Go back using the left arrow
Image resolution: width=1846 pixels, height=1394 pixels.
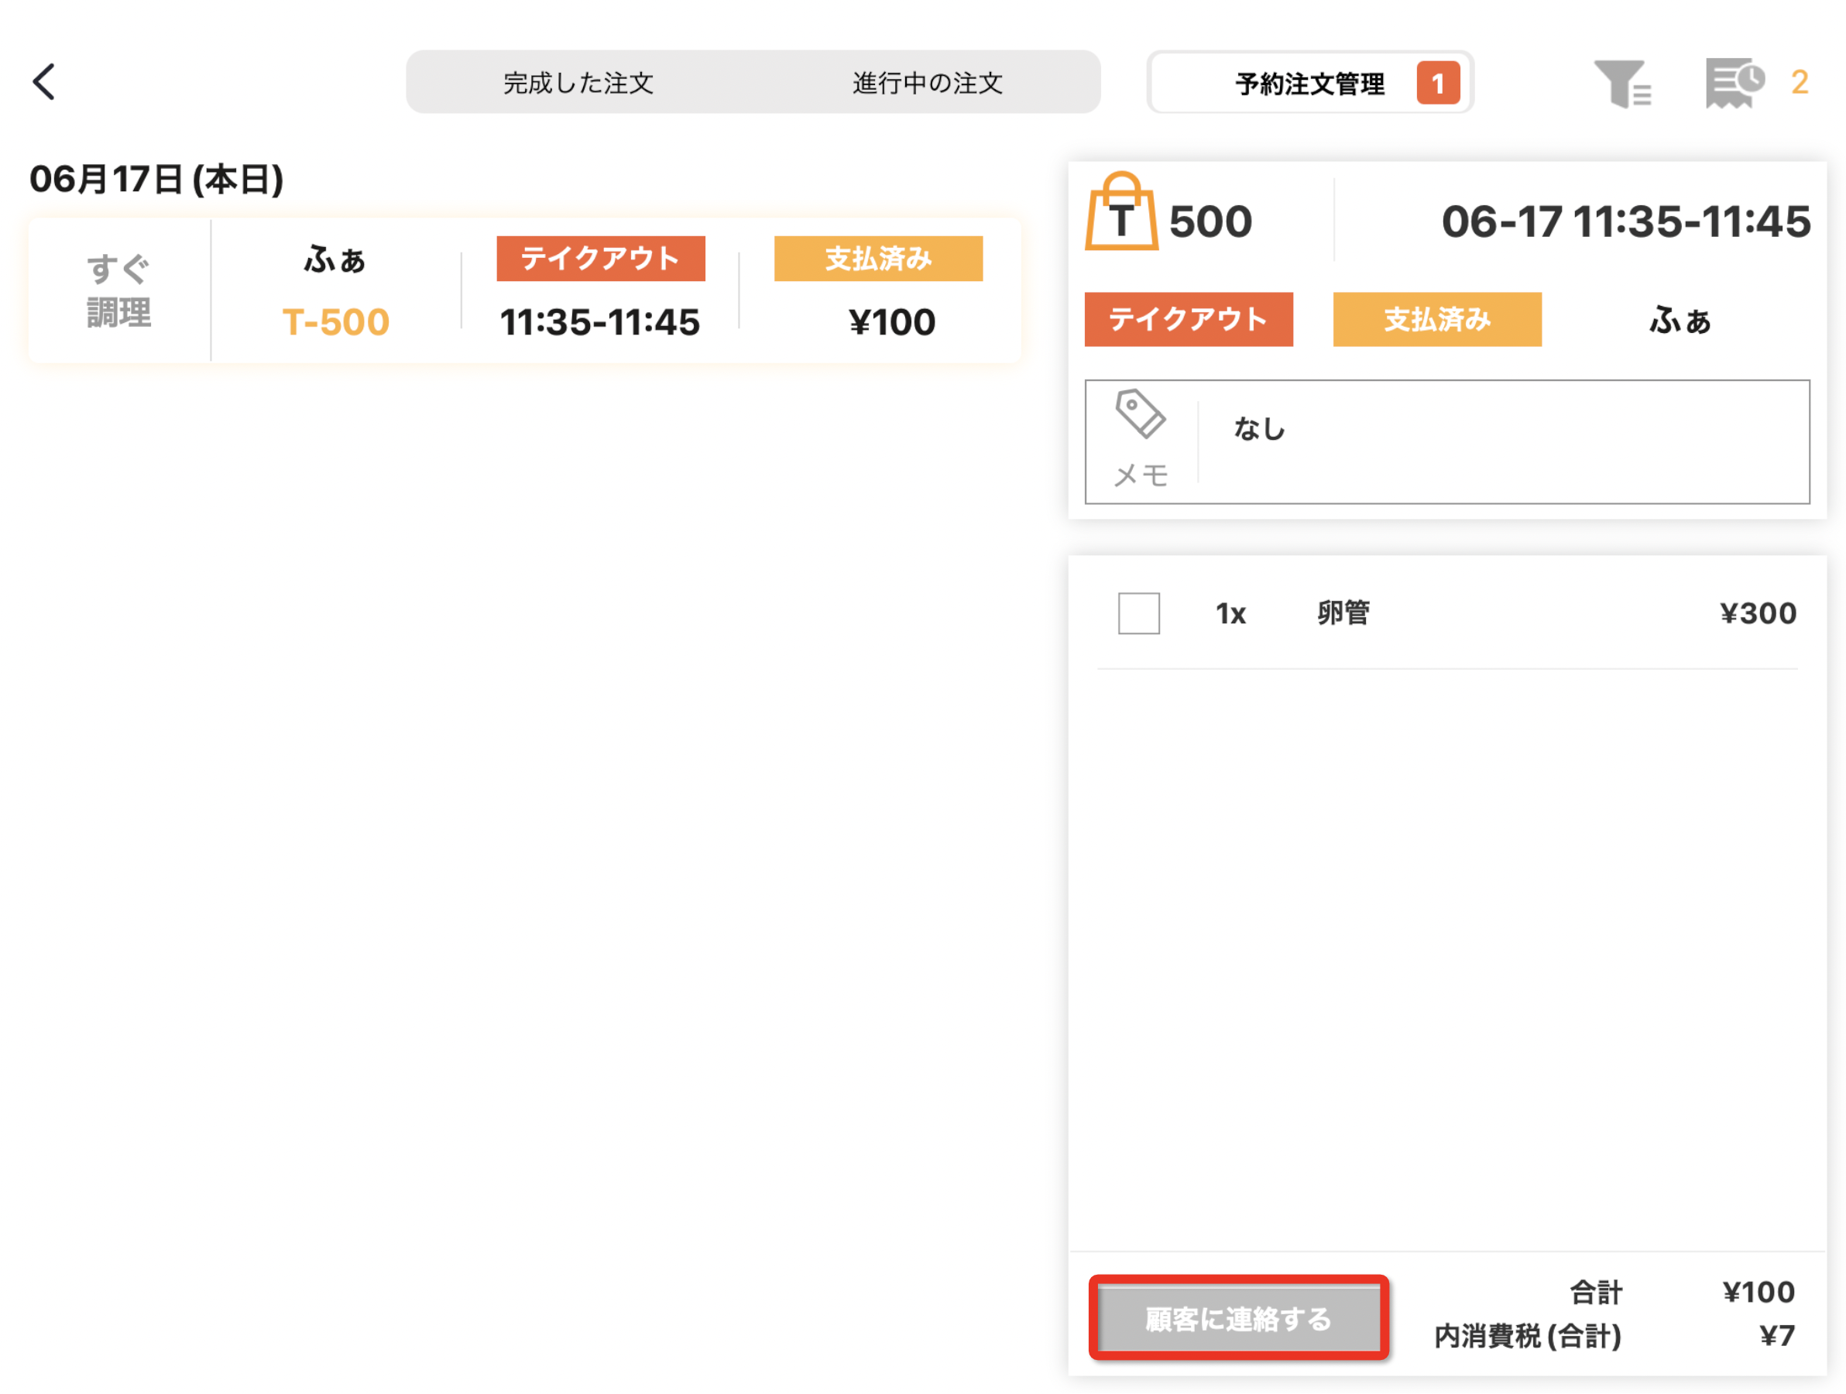[44, 82]
